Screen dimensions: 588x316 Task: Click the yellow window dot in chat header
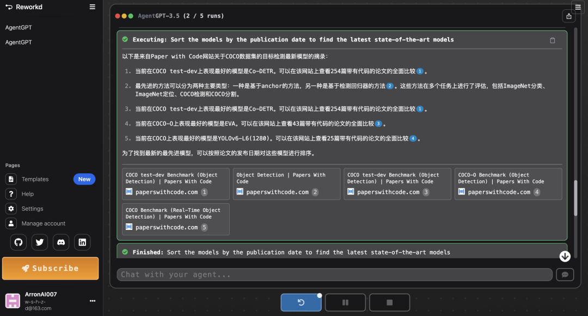coord(124,16)
